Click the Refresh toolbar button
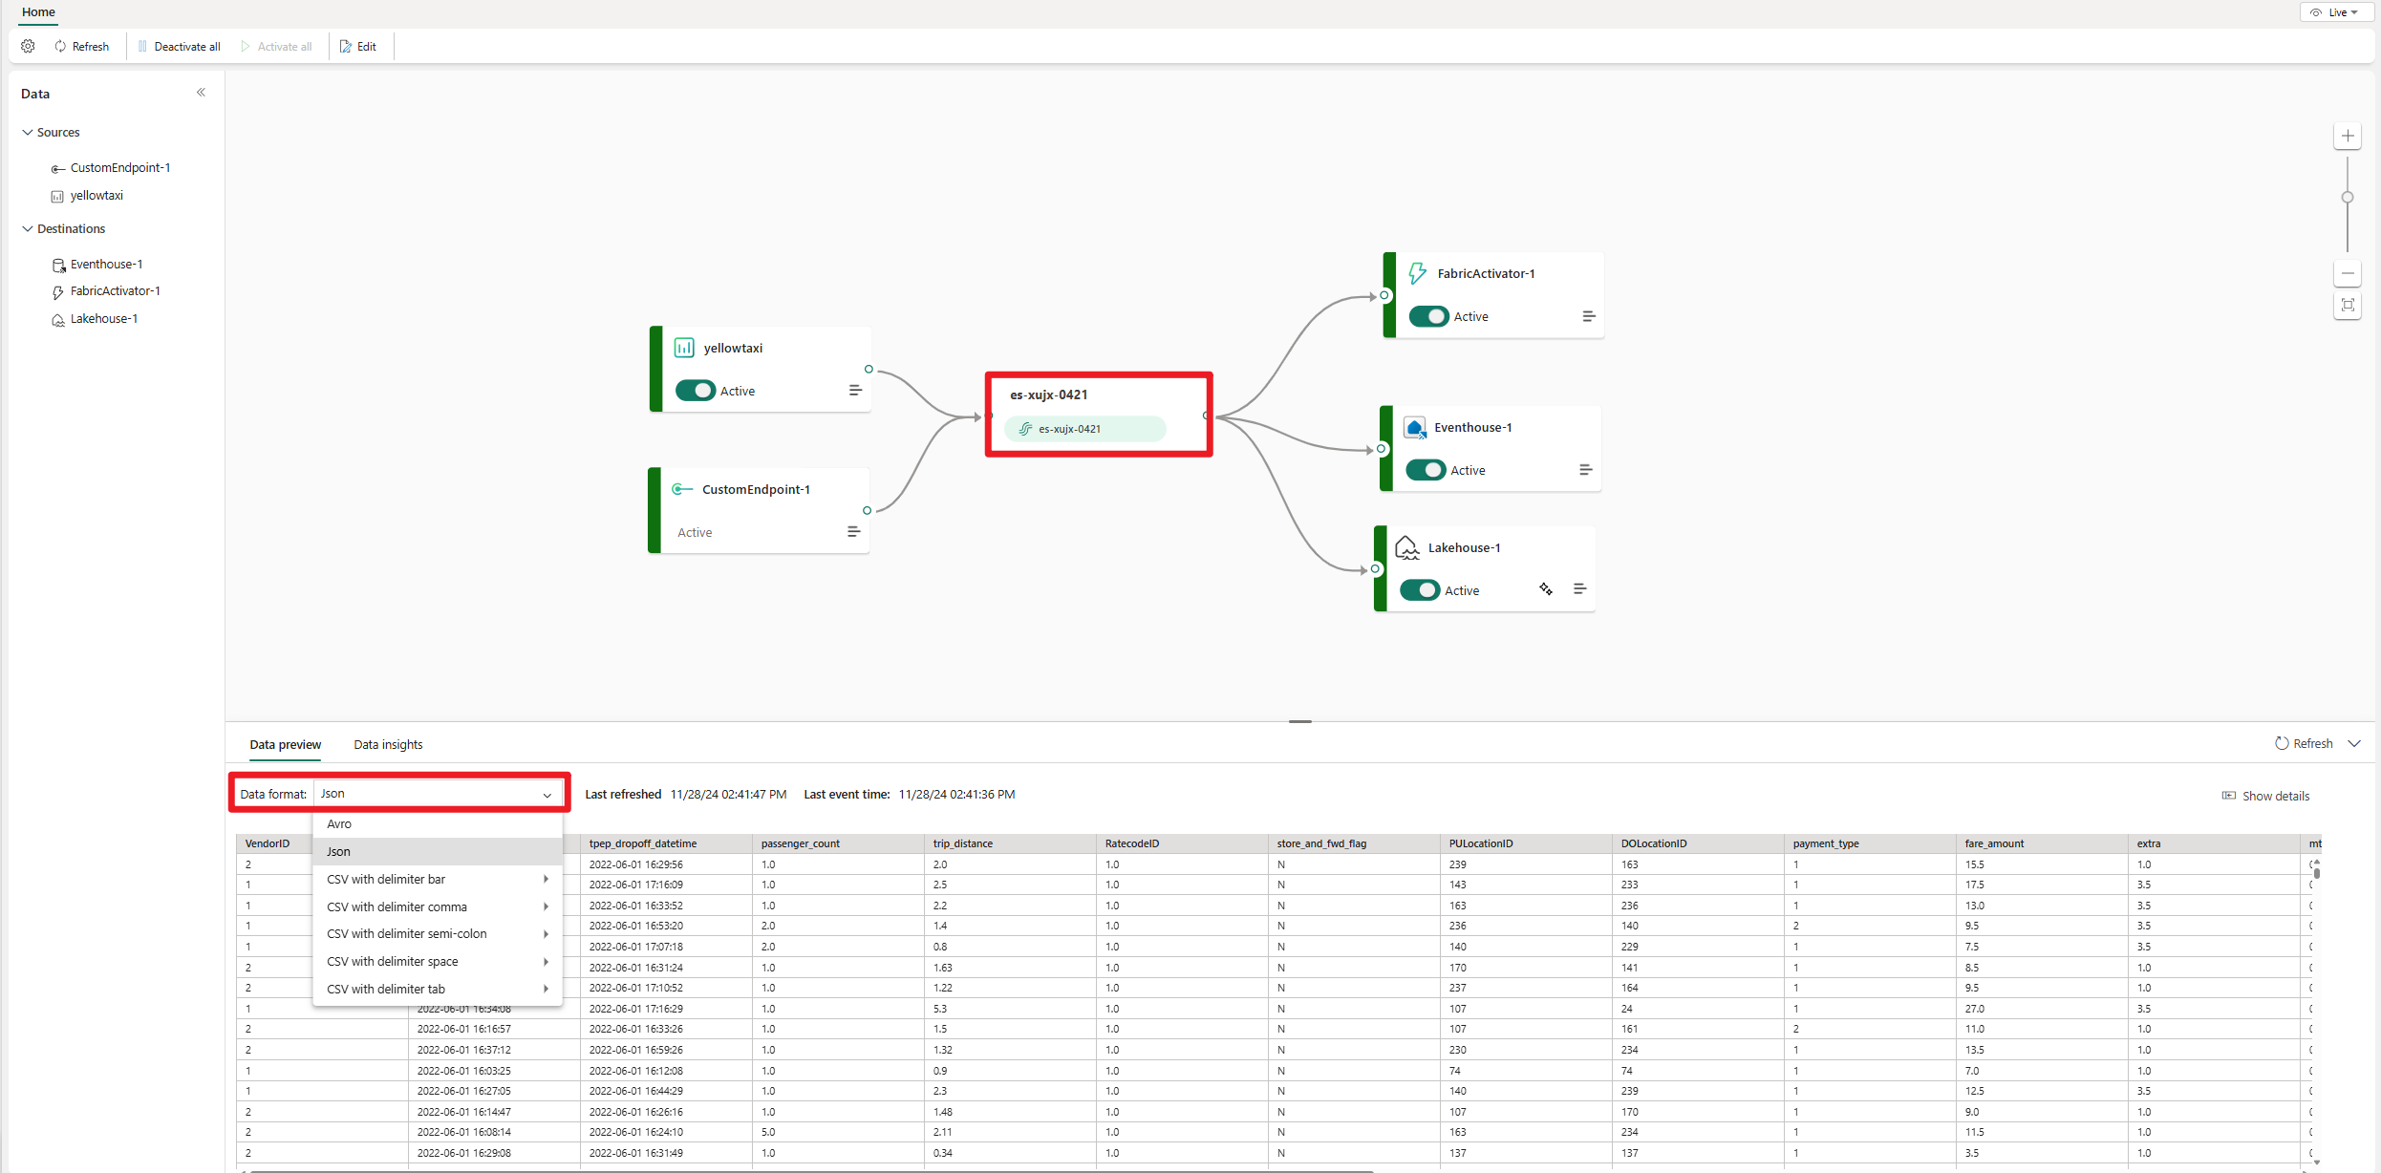Screen dimensions: 2381x1173 (x=82, y=46)
